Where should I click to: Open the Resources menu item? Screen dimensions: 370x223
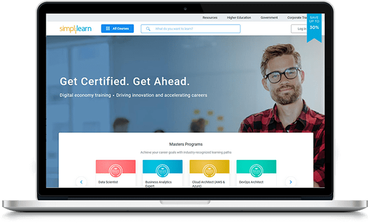click(x=210, y=18)
